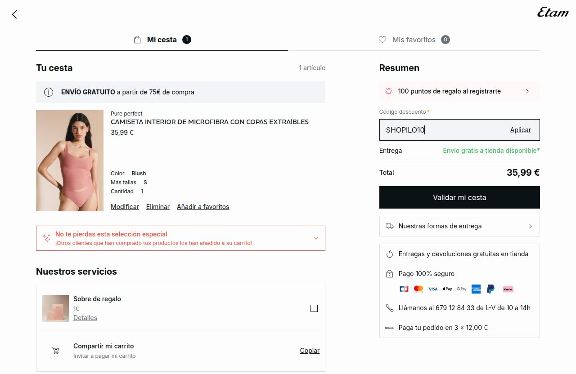The image size is (576, 374).
Task: Select the shopping bag icon in Mi cesta tab
Action: (x=137, y=40)
